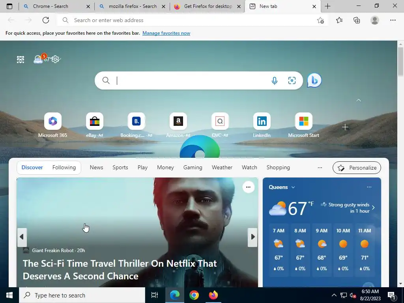Open weather card options menu
This screenshot has width=404, height=303.
(369, 187)
